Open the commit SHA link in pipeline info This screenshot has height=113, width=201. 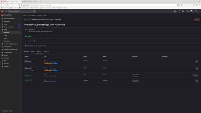pyautogui.click(x=30, y=41)
